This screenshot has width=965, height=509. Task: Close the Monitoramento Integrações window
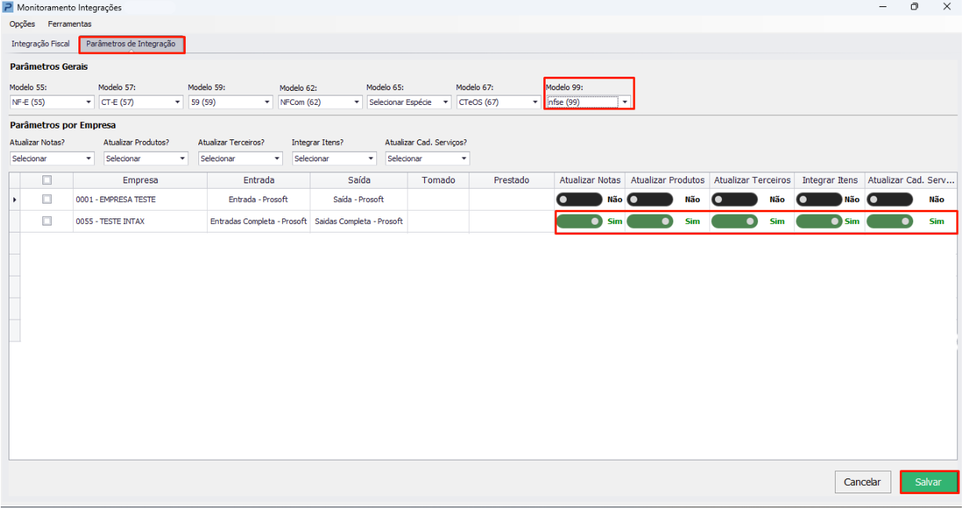tap(945, 7)
